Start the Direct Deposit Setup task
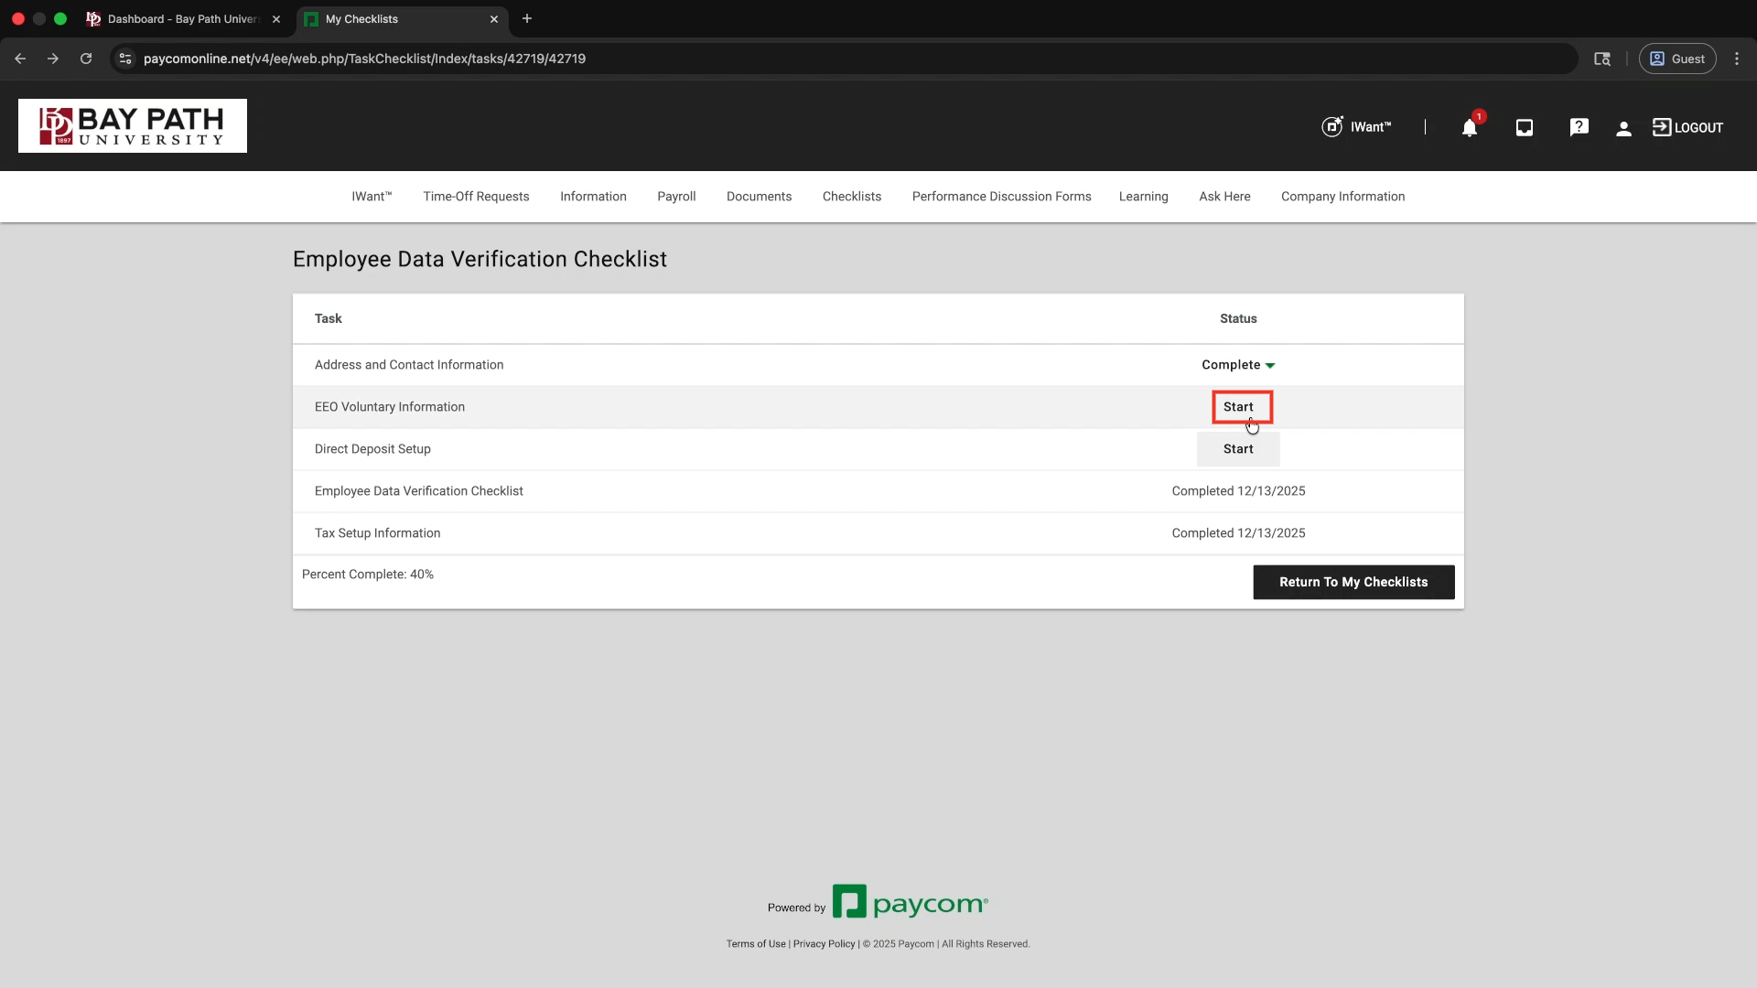1757x988 pixels. [x=1238, y=449]
